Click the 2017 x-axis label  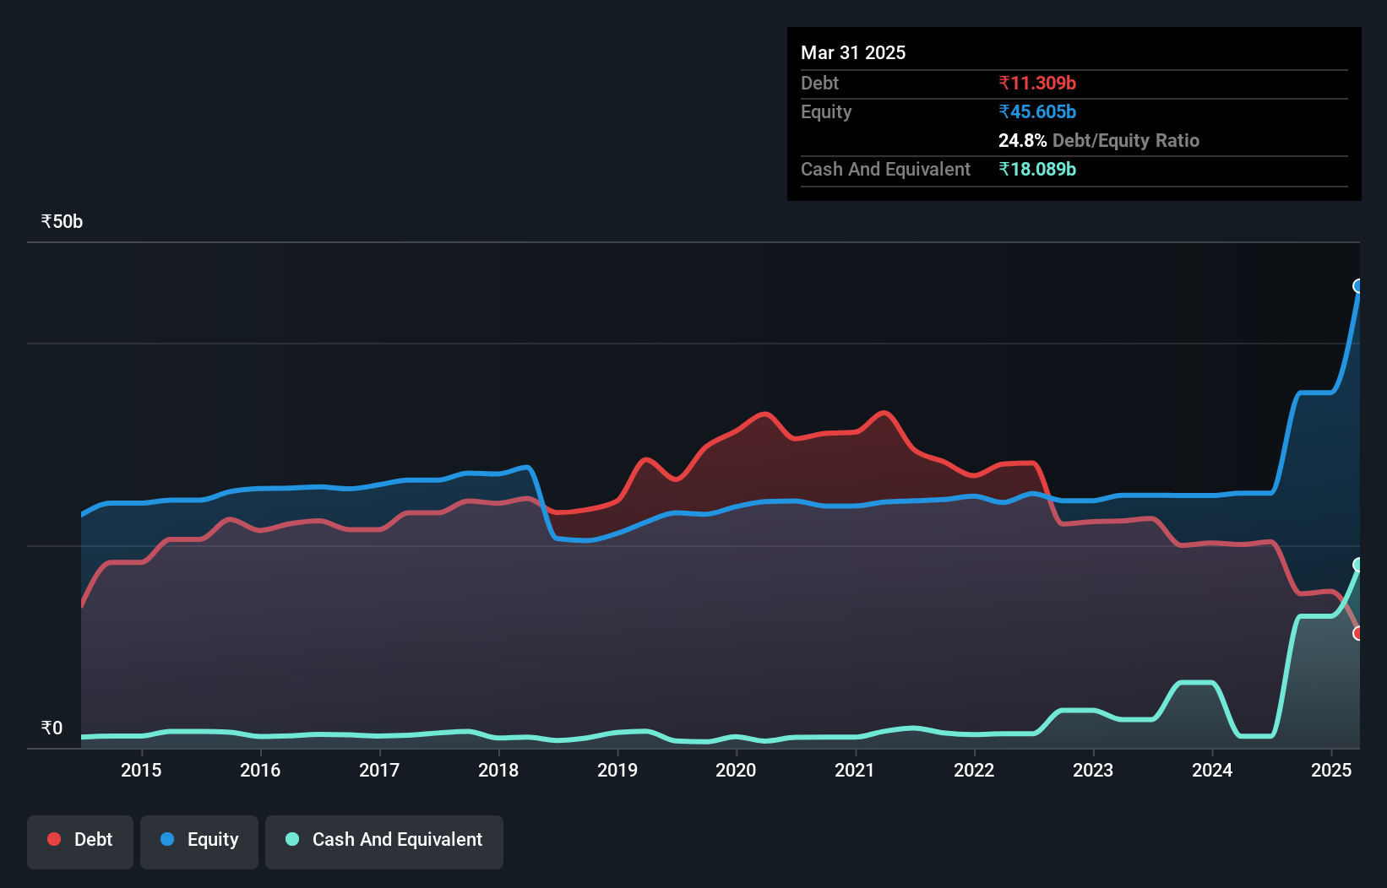(379, 770)
